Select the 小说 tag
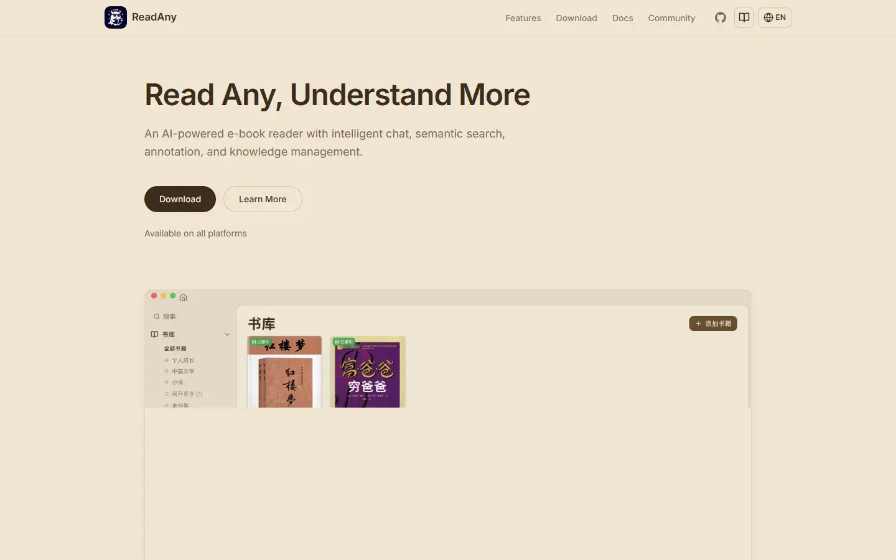 click(x=177, y=382)
